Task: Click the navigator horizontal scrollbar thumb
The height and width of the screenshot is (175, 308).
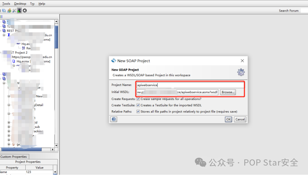Action: pos(21,149)
